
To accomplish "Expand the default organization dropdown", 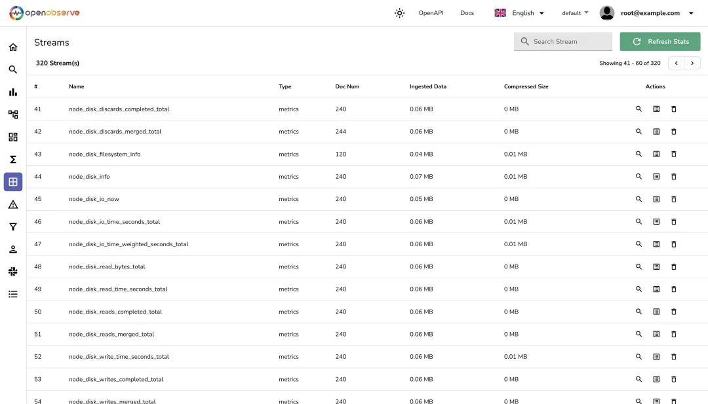I will (x=574, y=12).
